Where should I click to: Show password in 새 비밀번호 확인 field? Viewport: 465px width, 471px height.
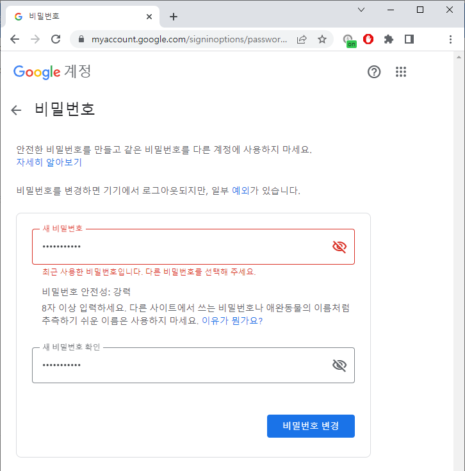339,365
